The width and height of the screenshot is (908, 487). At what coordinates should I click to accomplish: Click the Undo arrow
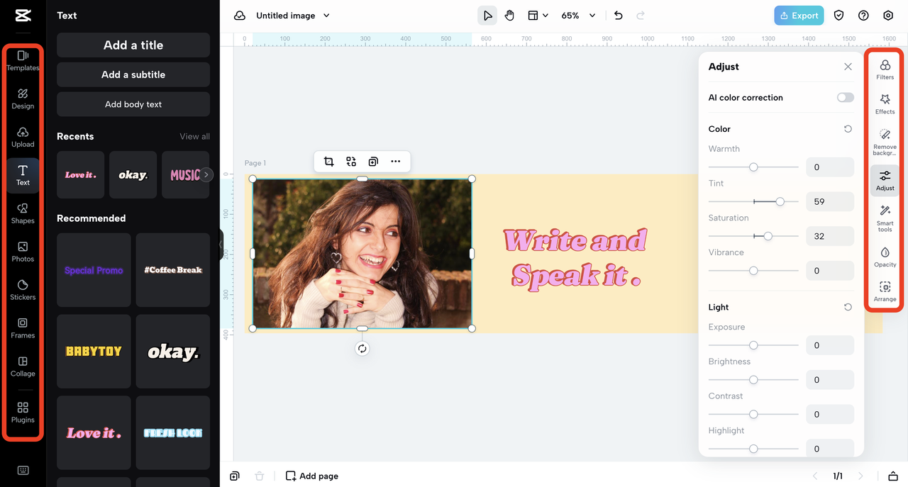[x=618, y=16]
